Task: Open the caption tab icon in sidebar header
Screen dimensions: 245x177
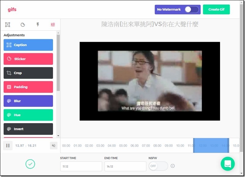Action: coord(8,25)
